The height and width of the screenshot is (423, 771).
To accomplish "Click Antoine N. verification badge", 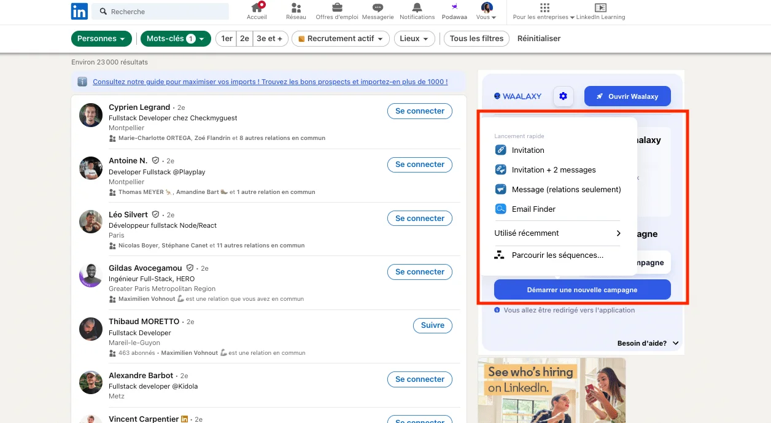I will (155, 160).
